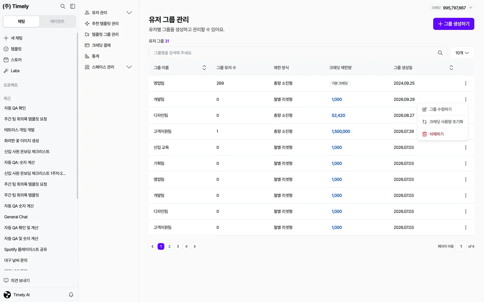Open row menu for 영업팀 with 269 users
The image size is (484, 302).
point(466,83)
